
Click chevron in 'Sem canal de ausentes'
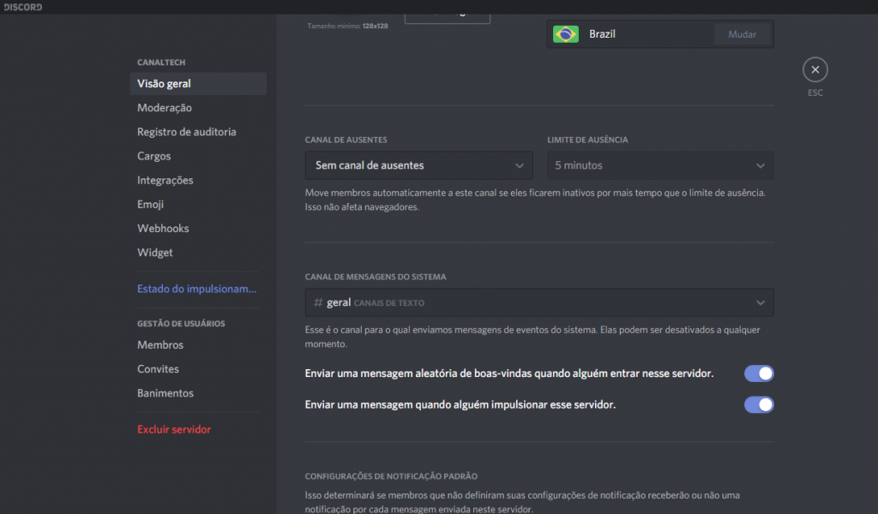(x=519, y=165)
